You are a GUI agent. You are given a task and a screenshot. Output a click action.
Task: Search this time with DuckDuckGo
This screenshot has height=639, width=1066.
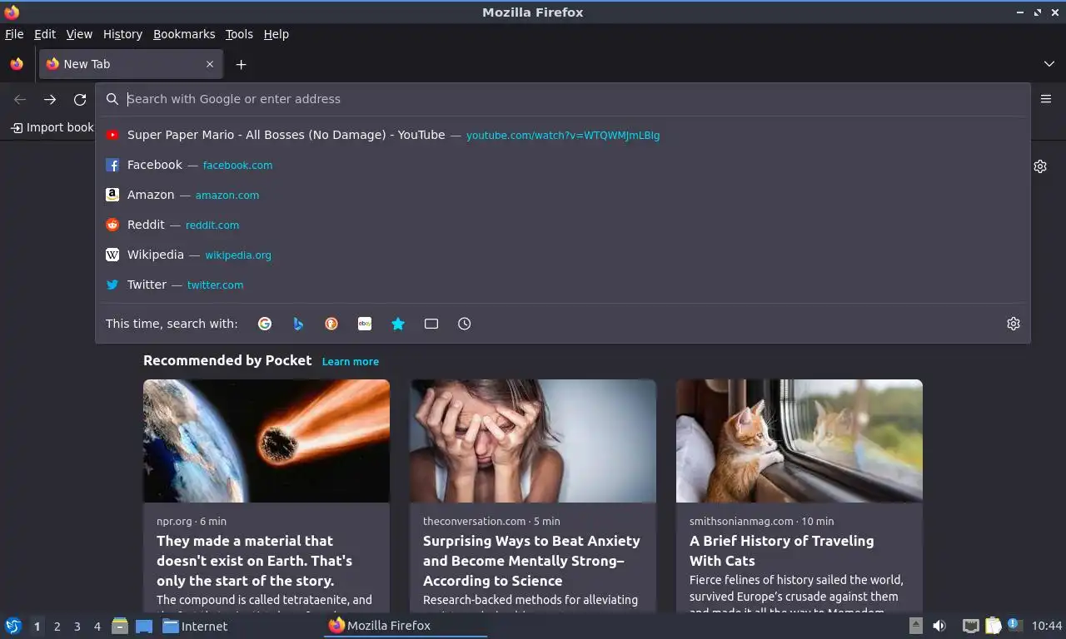331,324
